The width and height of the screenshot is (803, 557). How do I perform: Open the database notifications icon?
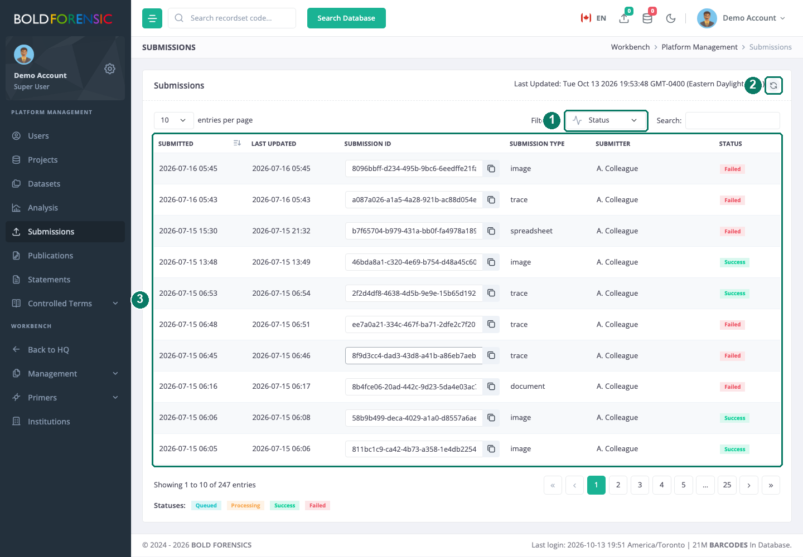point(647,18)
